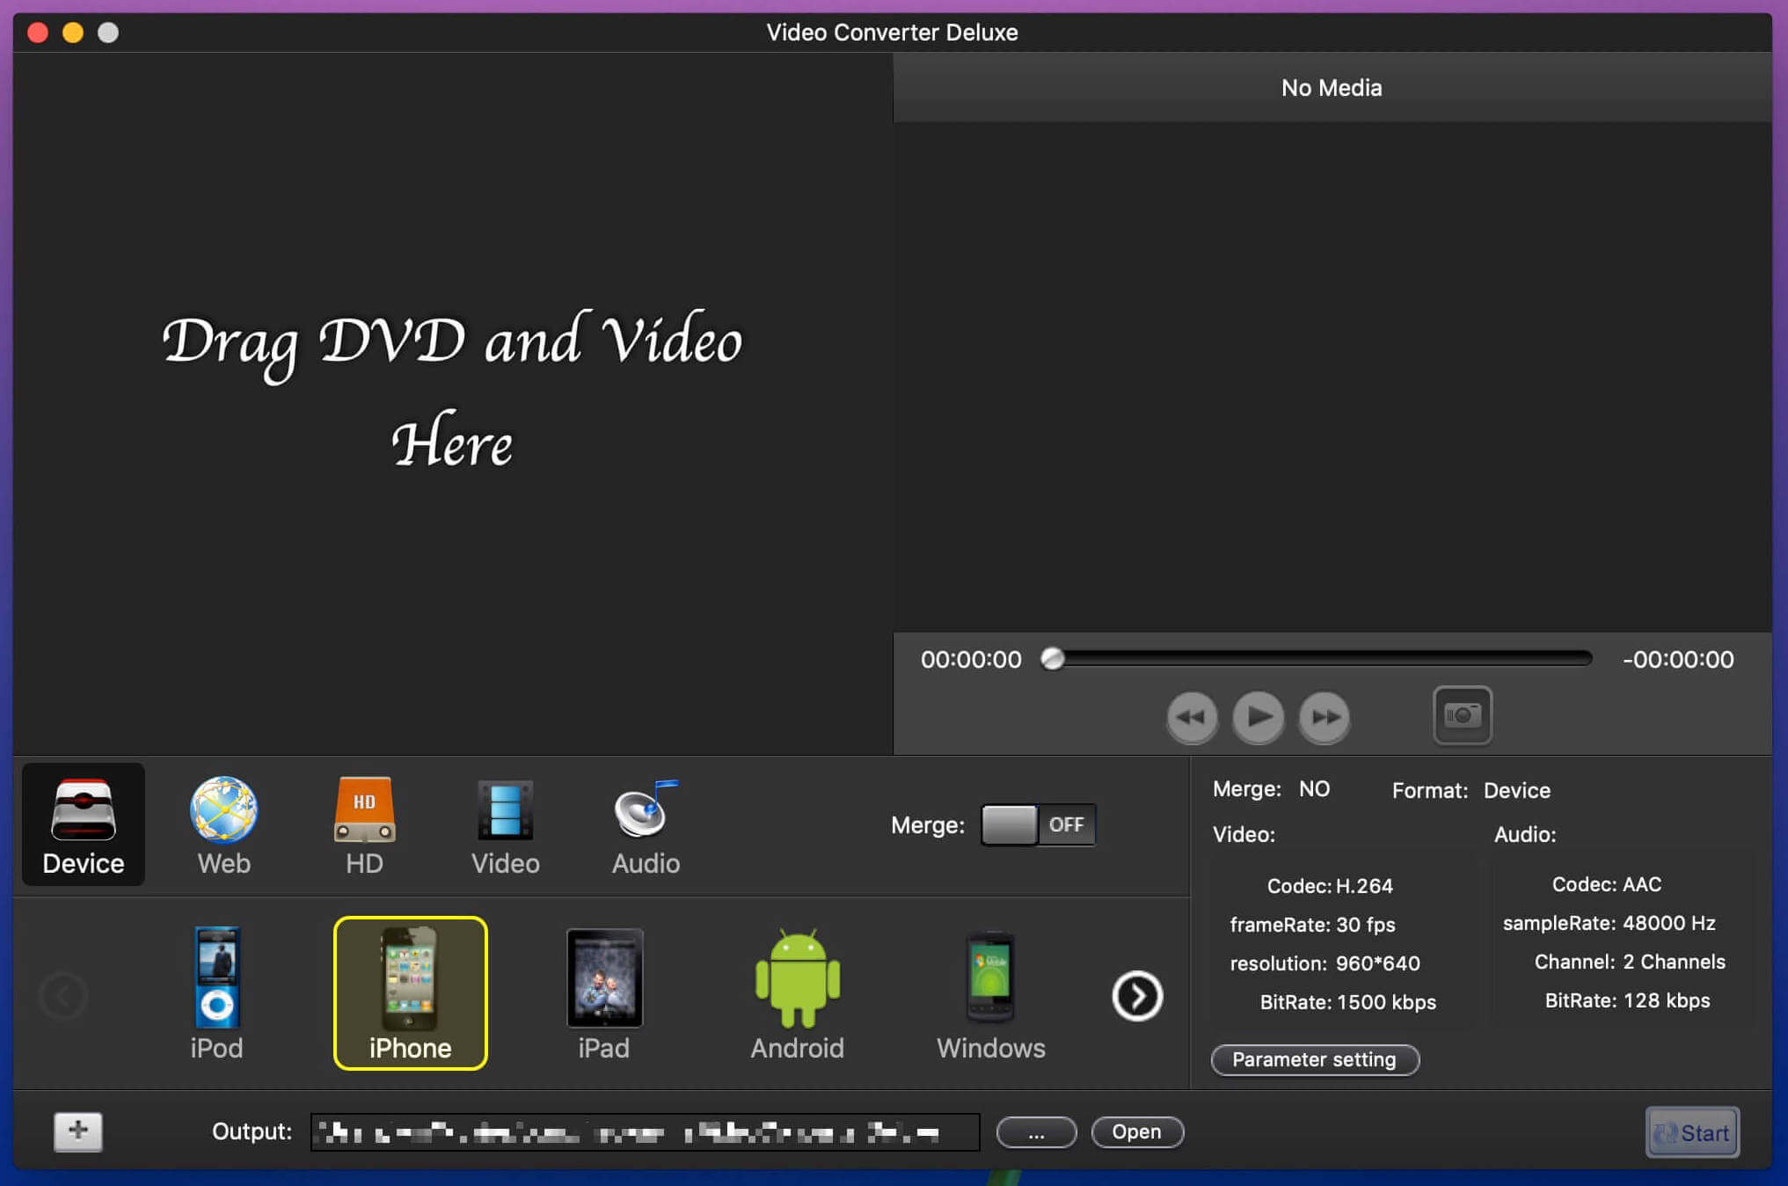Select the iPhone device preset

pos(410,993)
